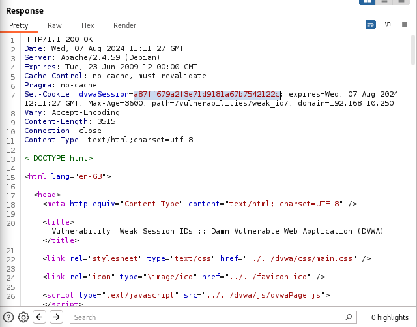This screenshot has width=417, height=327.
Task: Focus the Search input field
Action: (x=213, y=317)
